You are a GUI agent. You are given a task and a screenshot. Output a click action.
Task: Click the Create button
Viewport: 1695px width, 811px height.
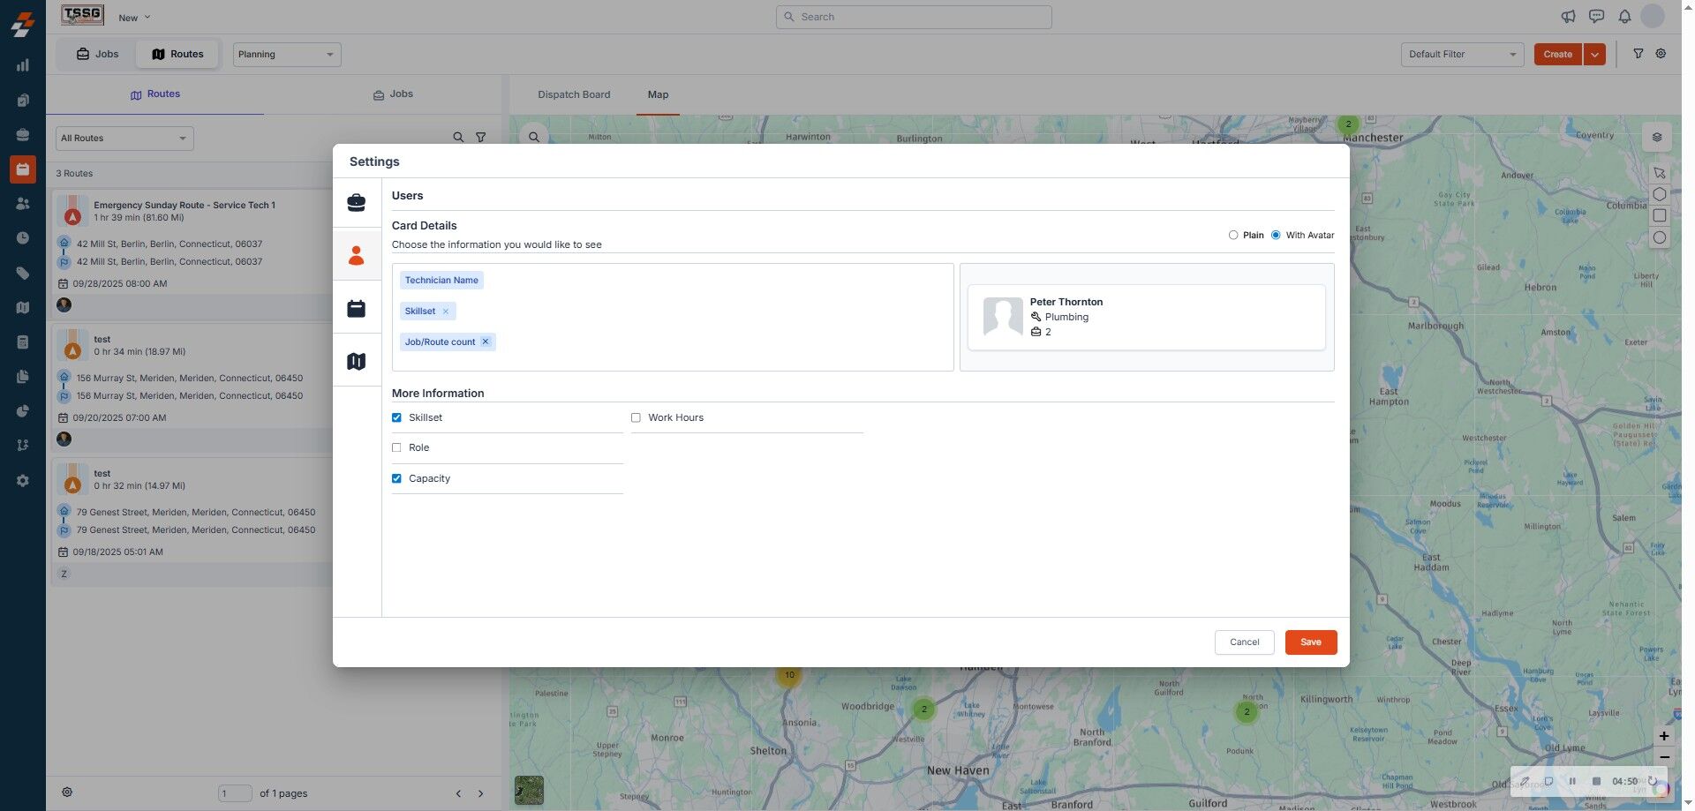1558,54
